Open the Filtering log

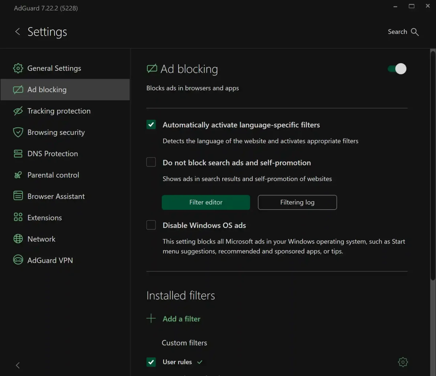297,202
